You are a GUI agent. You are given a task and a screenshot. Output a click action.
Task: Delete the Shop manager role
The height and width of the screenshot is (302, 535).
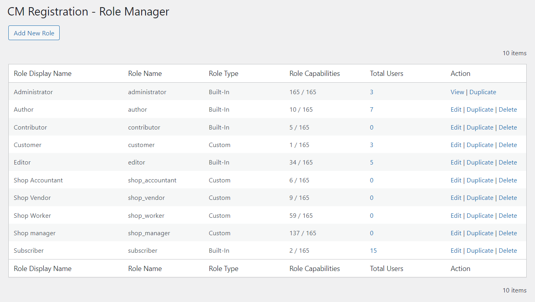(x=508, y=233)
